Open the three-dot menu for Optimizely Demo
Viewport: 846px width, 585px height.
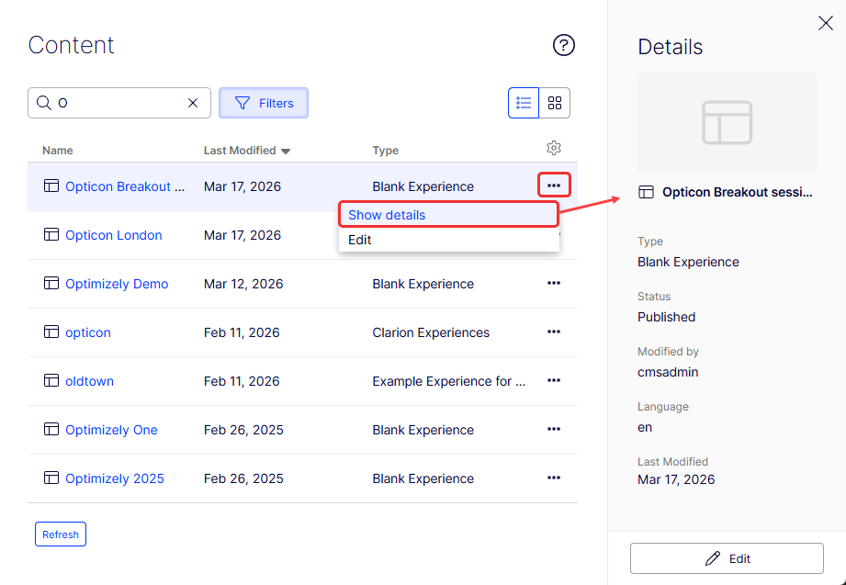(554, 284)
